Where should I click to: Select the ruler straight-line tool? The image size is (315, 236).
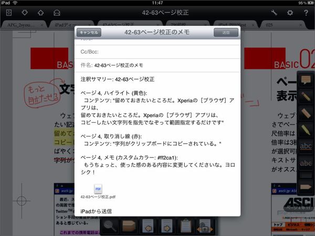coord(306,113)
